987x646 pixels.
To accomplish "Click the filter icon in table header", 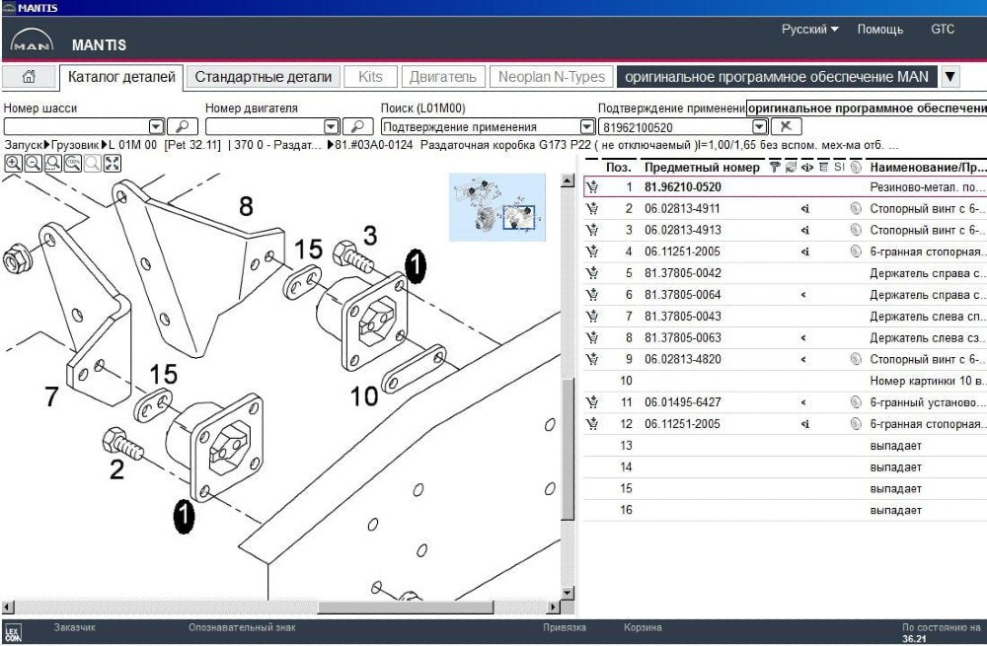I will coord(775,167).
